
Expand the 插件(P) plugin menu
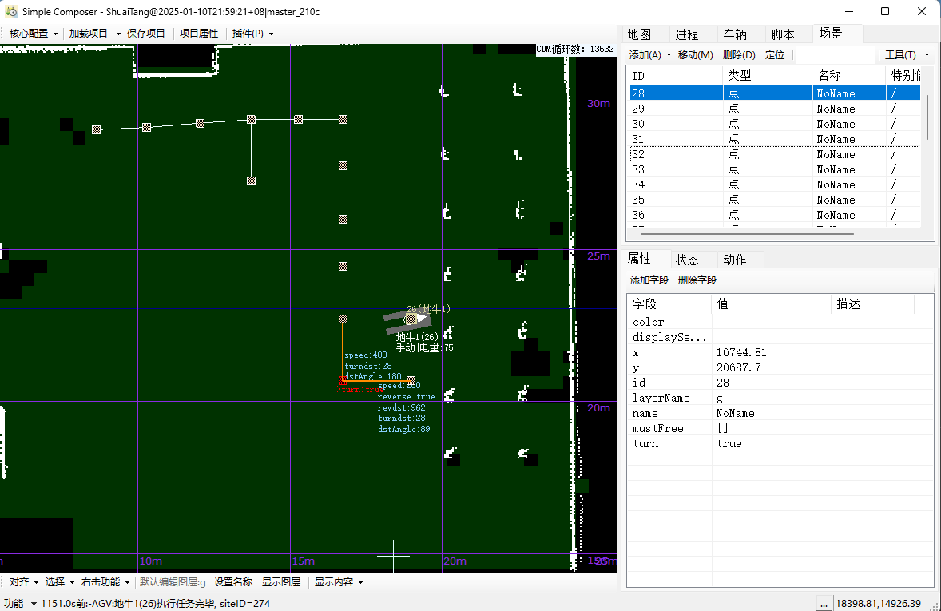pyautogui.click(x=252, y=34)
